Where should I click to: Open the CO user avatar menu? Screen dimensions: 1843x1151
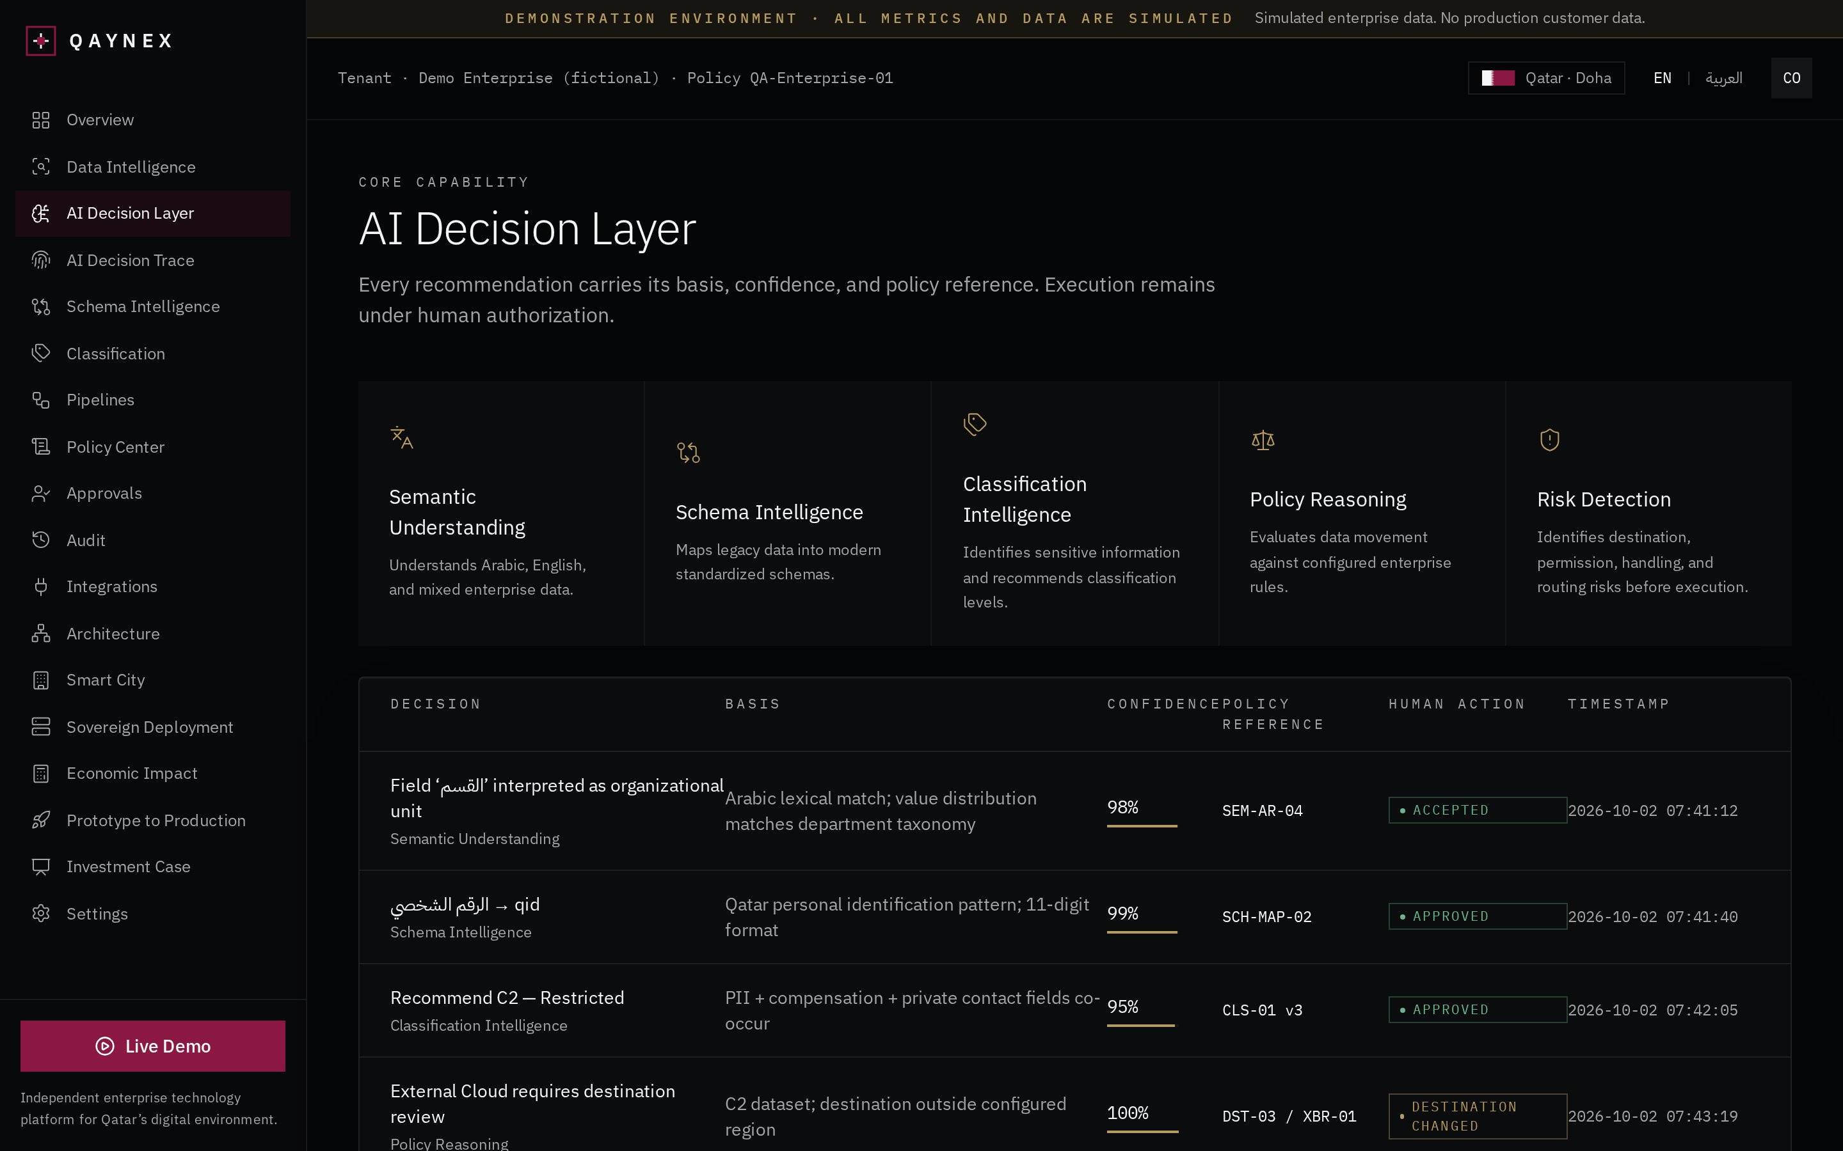point(1791,79)
